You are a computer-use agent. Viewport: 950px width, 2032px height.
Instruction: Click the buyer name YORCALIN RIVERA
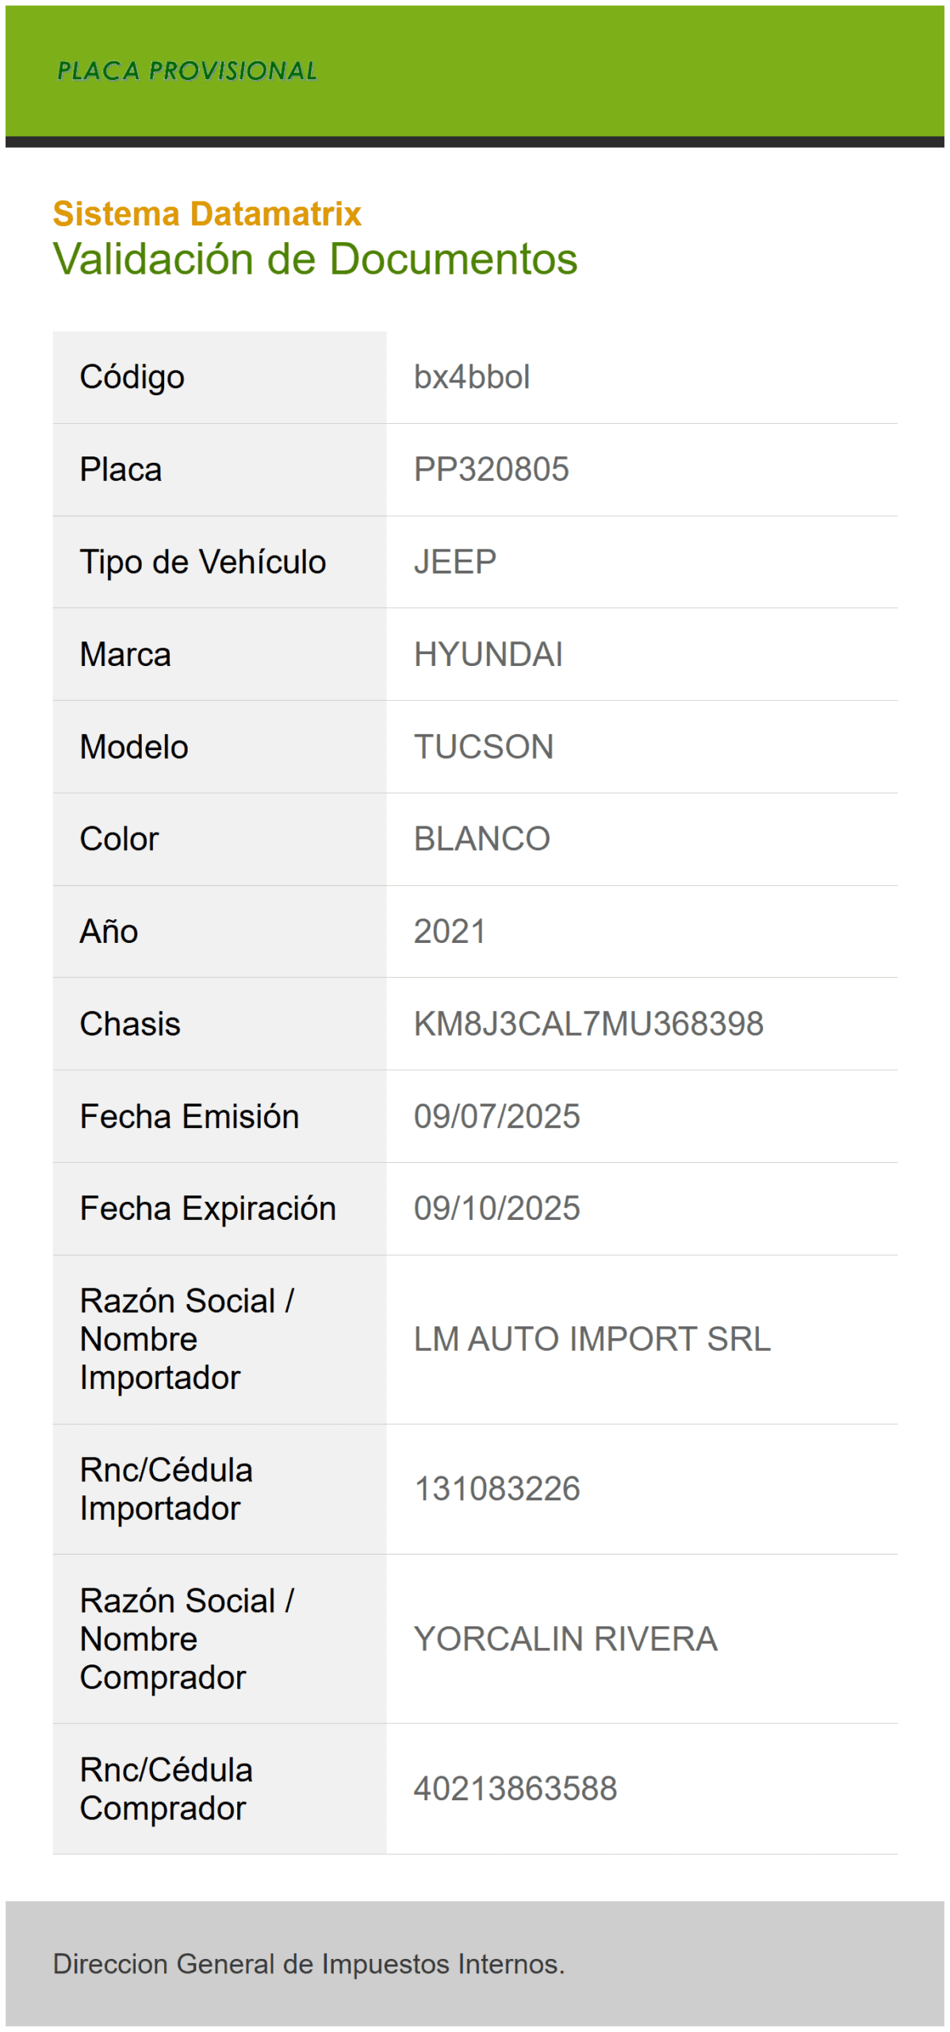pos(565,1639)
